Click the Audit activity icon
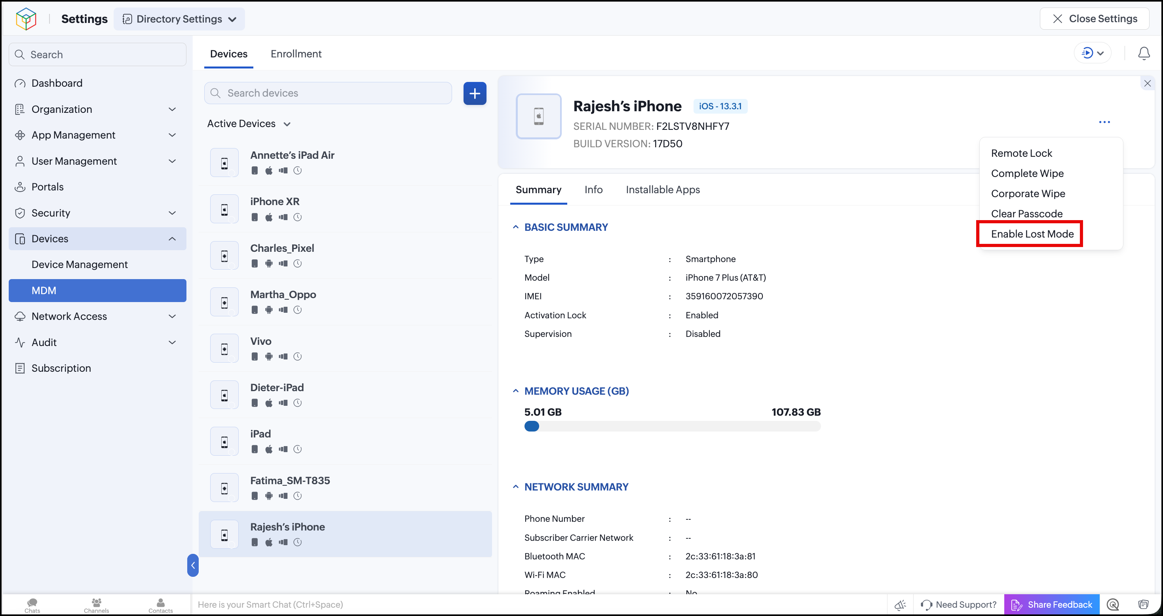This screenshot has height=616, width=1163. click(20, 343)
